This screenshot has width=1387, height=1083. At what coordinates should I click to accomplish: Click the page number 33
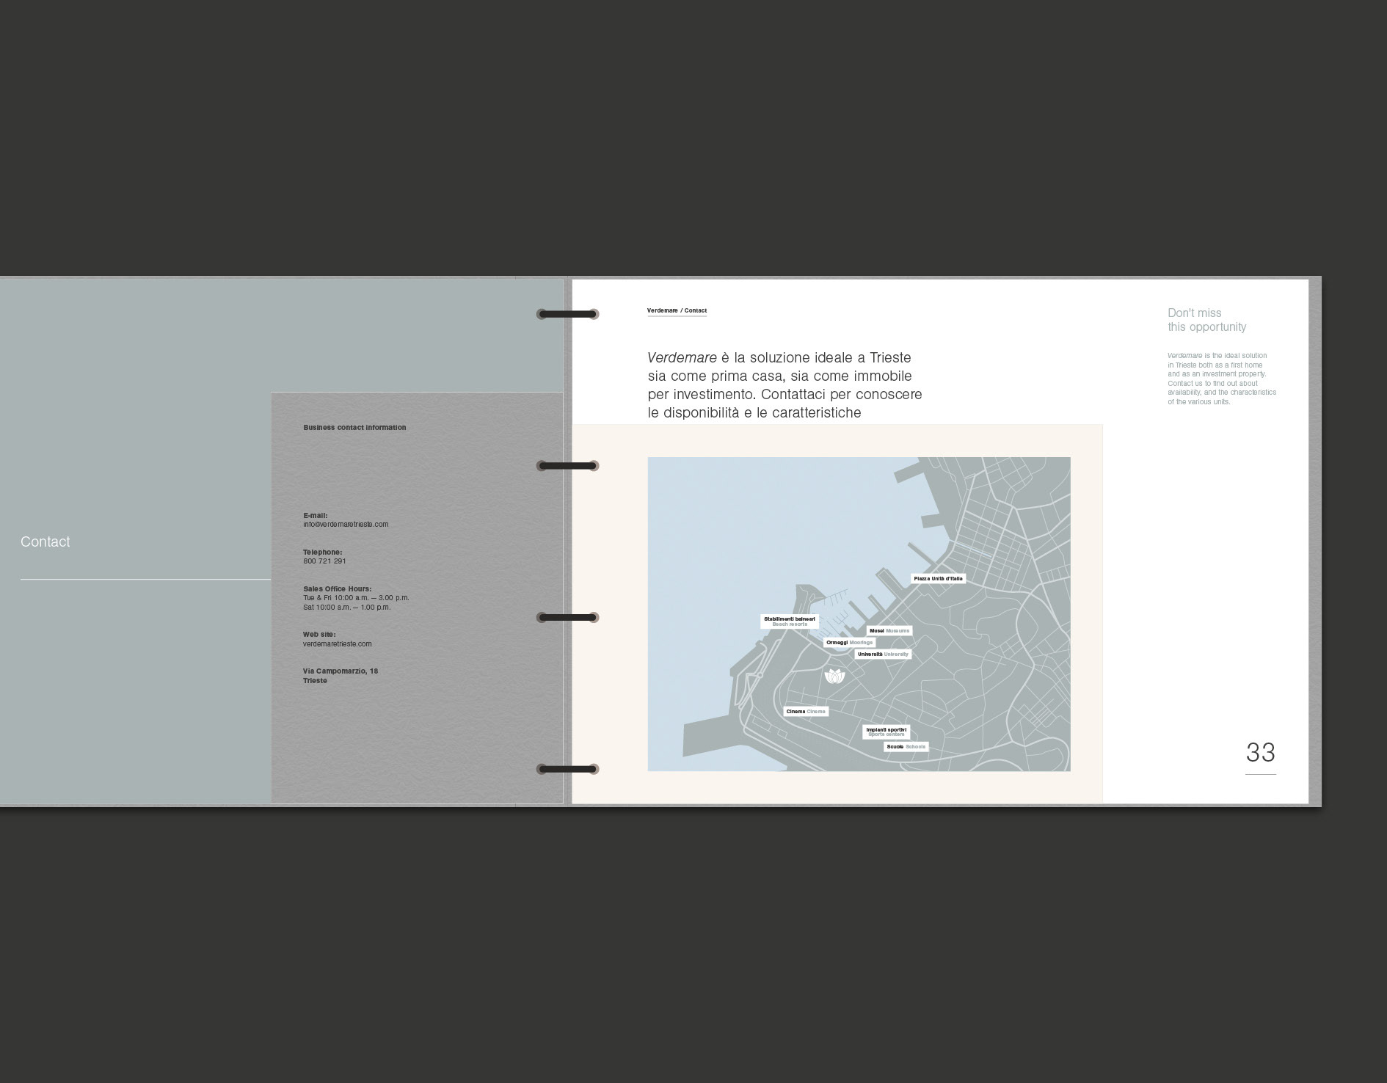click(x=1261, y=753)
